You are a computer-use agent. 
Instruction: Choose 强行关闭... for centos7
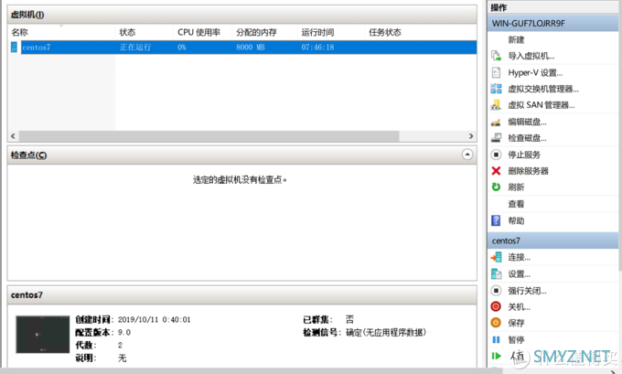pyautogui.click(x=527, y=291)
